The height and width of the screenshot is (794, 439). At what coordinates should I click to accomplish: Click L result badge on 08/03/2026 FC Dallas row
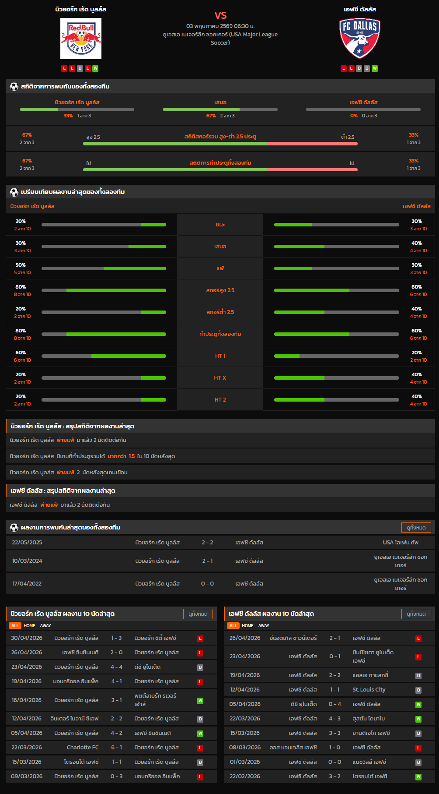(418, 748)
